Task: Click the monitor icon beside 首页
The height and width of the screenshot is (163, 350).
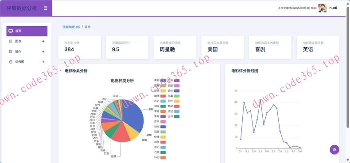Action: pyautogui.click(x=11, y=31)
